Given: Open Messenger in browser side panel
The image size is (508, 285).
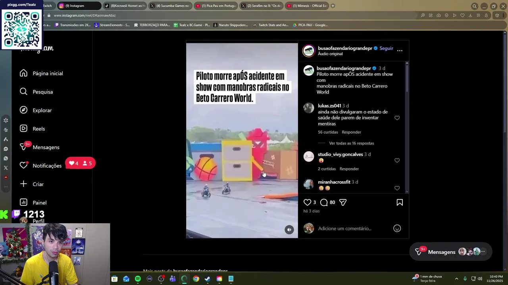Looking at the screenshot, I should pyautogui.click(x=6, y=149).
